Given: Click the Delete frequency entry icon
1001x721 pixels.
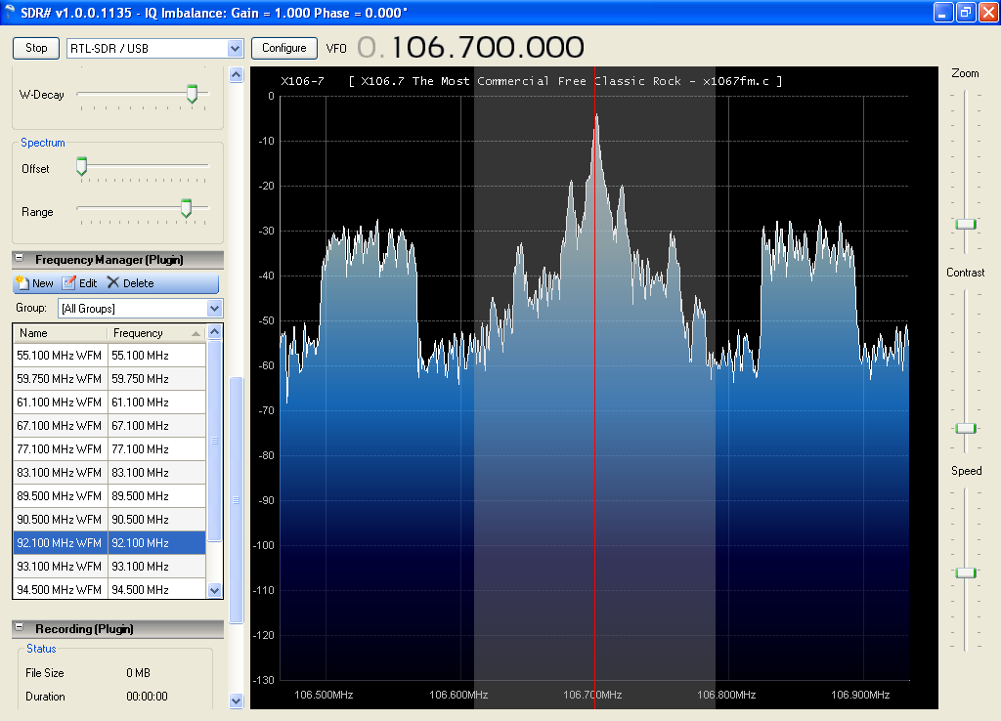Looking at the screenshot, I should click(113, 283).
